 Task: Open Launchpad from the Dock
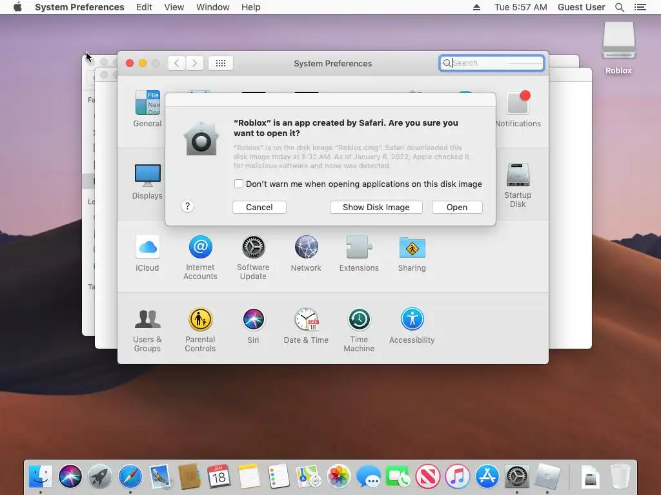(100, 476)
